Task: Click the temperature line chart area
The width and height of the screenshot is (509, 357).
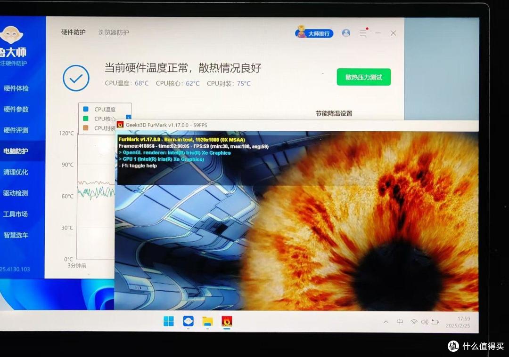Action: point(96,196)
